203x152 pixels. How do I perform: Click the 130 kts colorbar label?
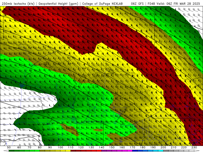91,147
